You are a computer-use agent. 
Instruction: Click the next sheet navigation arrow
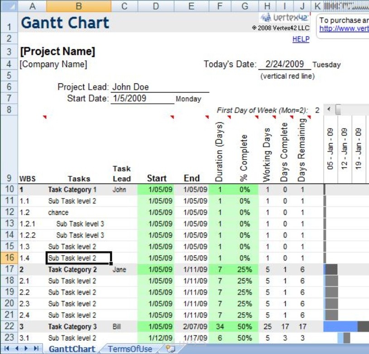26,349
